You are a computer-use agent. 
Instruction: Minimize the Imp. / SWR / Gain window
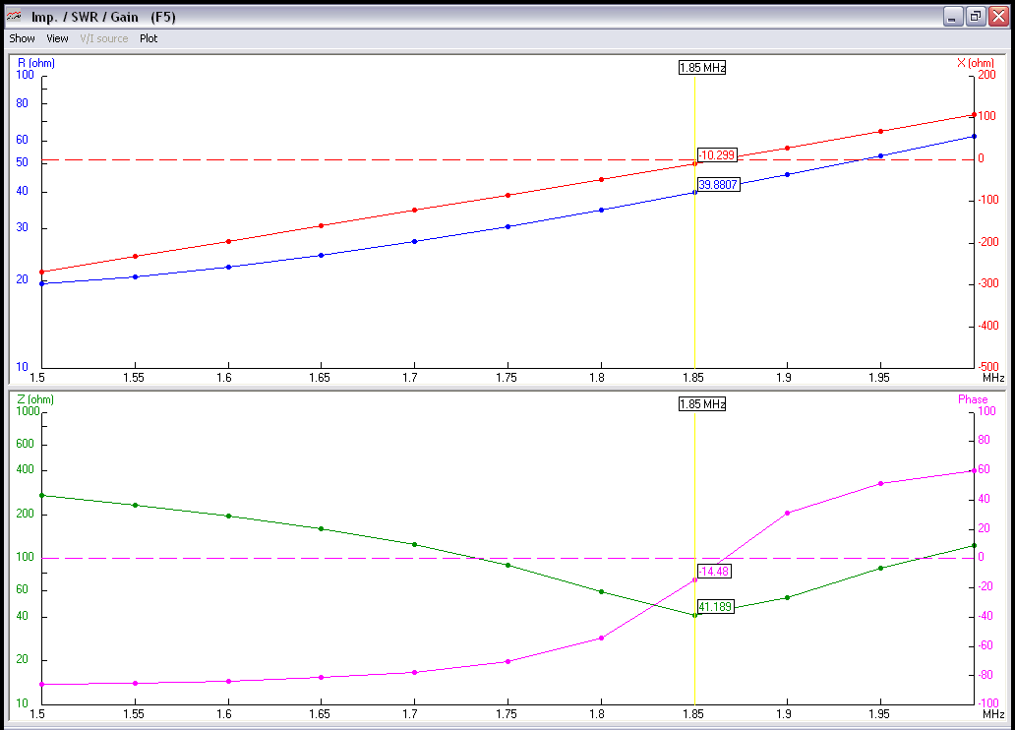952,16
